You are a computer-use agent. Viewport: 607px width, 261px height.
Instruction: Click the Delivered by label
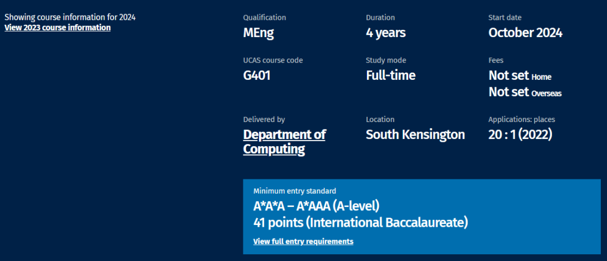[x=264, y=119]
